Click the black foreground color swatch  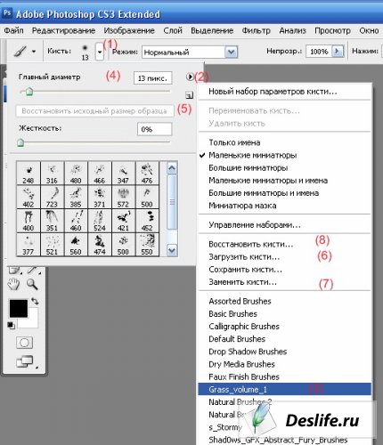tap(19, 309)
